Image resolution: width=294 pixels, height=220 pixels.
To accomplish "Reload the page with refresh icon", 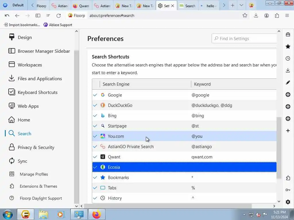I will (x=59, y=15).
